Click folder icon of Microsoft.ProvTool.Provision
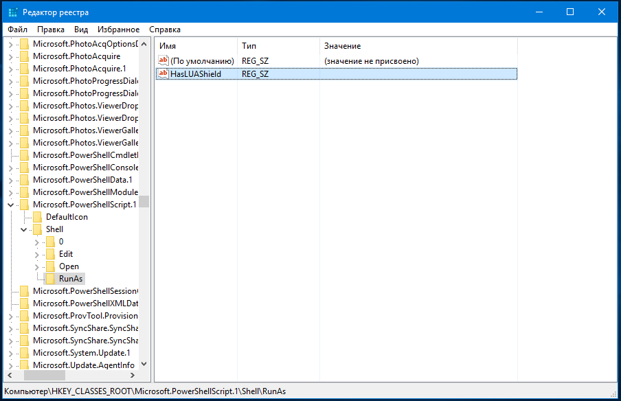The image size is (621, 401). [x=24, y=316]
